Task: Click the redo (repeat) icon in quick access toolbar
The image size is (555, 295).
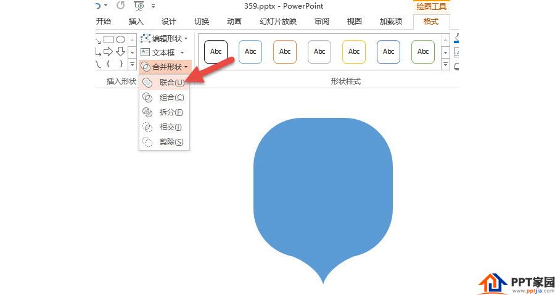Action: tap(121, 6)
